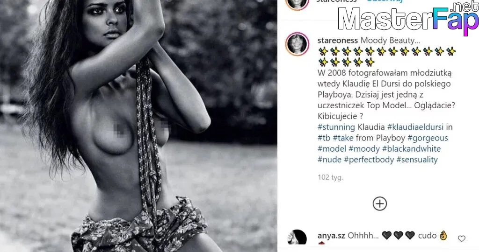Follow the account via Obserwuj button
Viewport: 479px width, 252px height.
(x=385, y=1)
